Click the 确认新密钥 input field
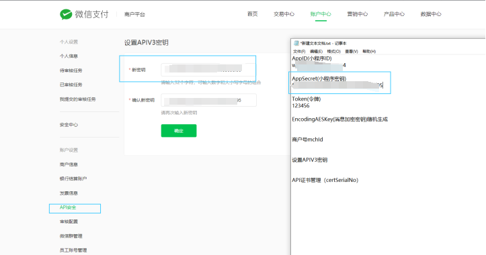The width and height of the screenshot is (486, 255). coord(208,100)
